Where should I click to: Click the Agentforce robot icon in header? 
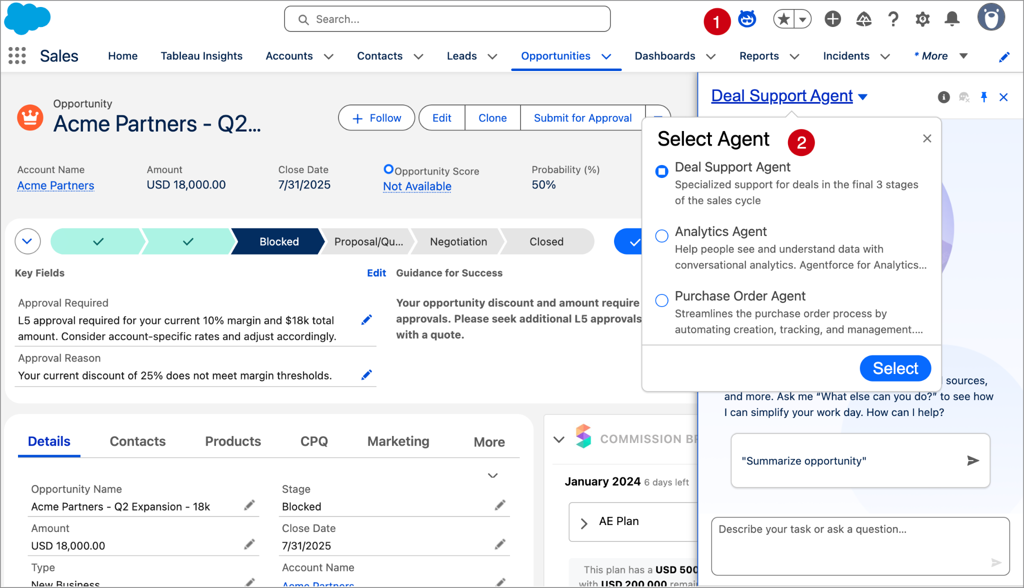click(747, 19)
